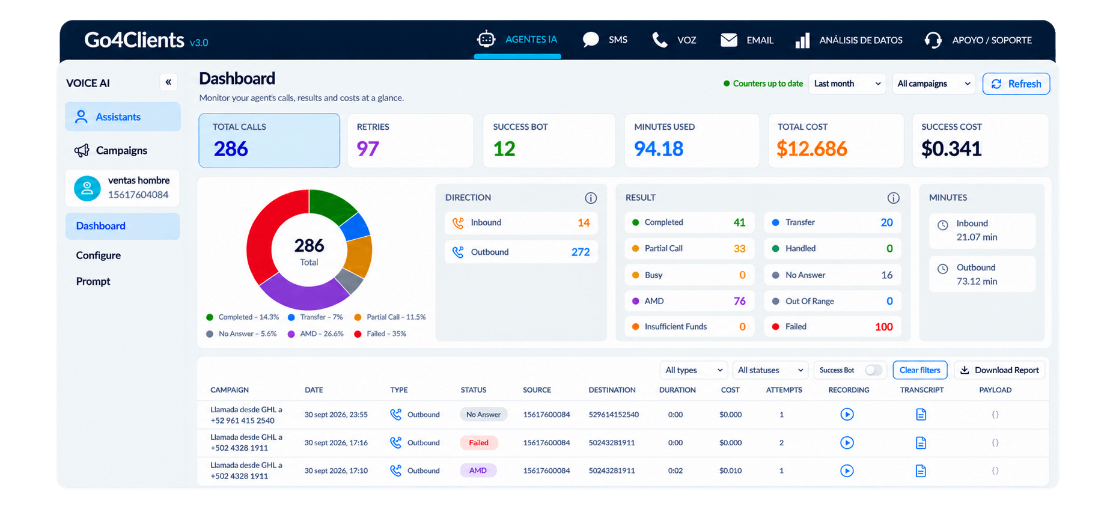Select the Total Calls card
Screen dimensions: 1116x509
pyautogui.click(x=269, y=141)
